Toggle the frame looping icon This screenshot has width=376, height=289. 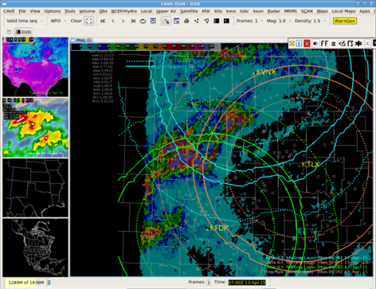(143, 21)
